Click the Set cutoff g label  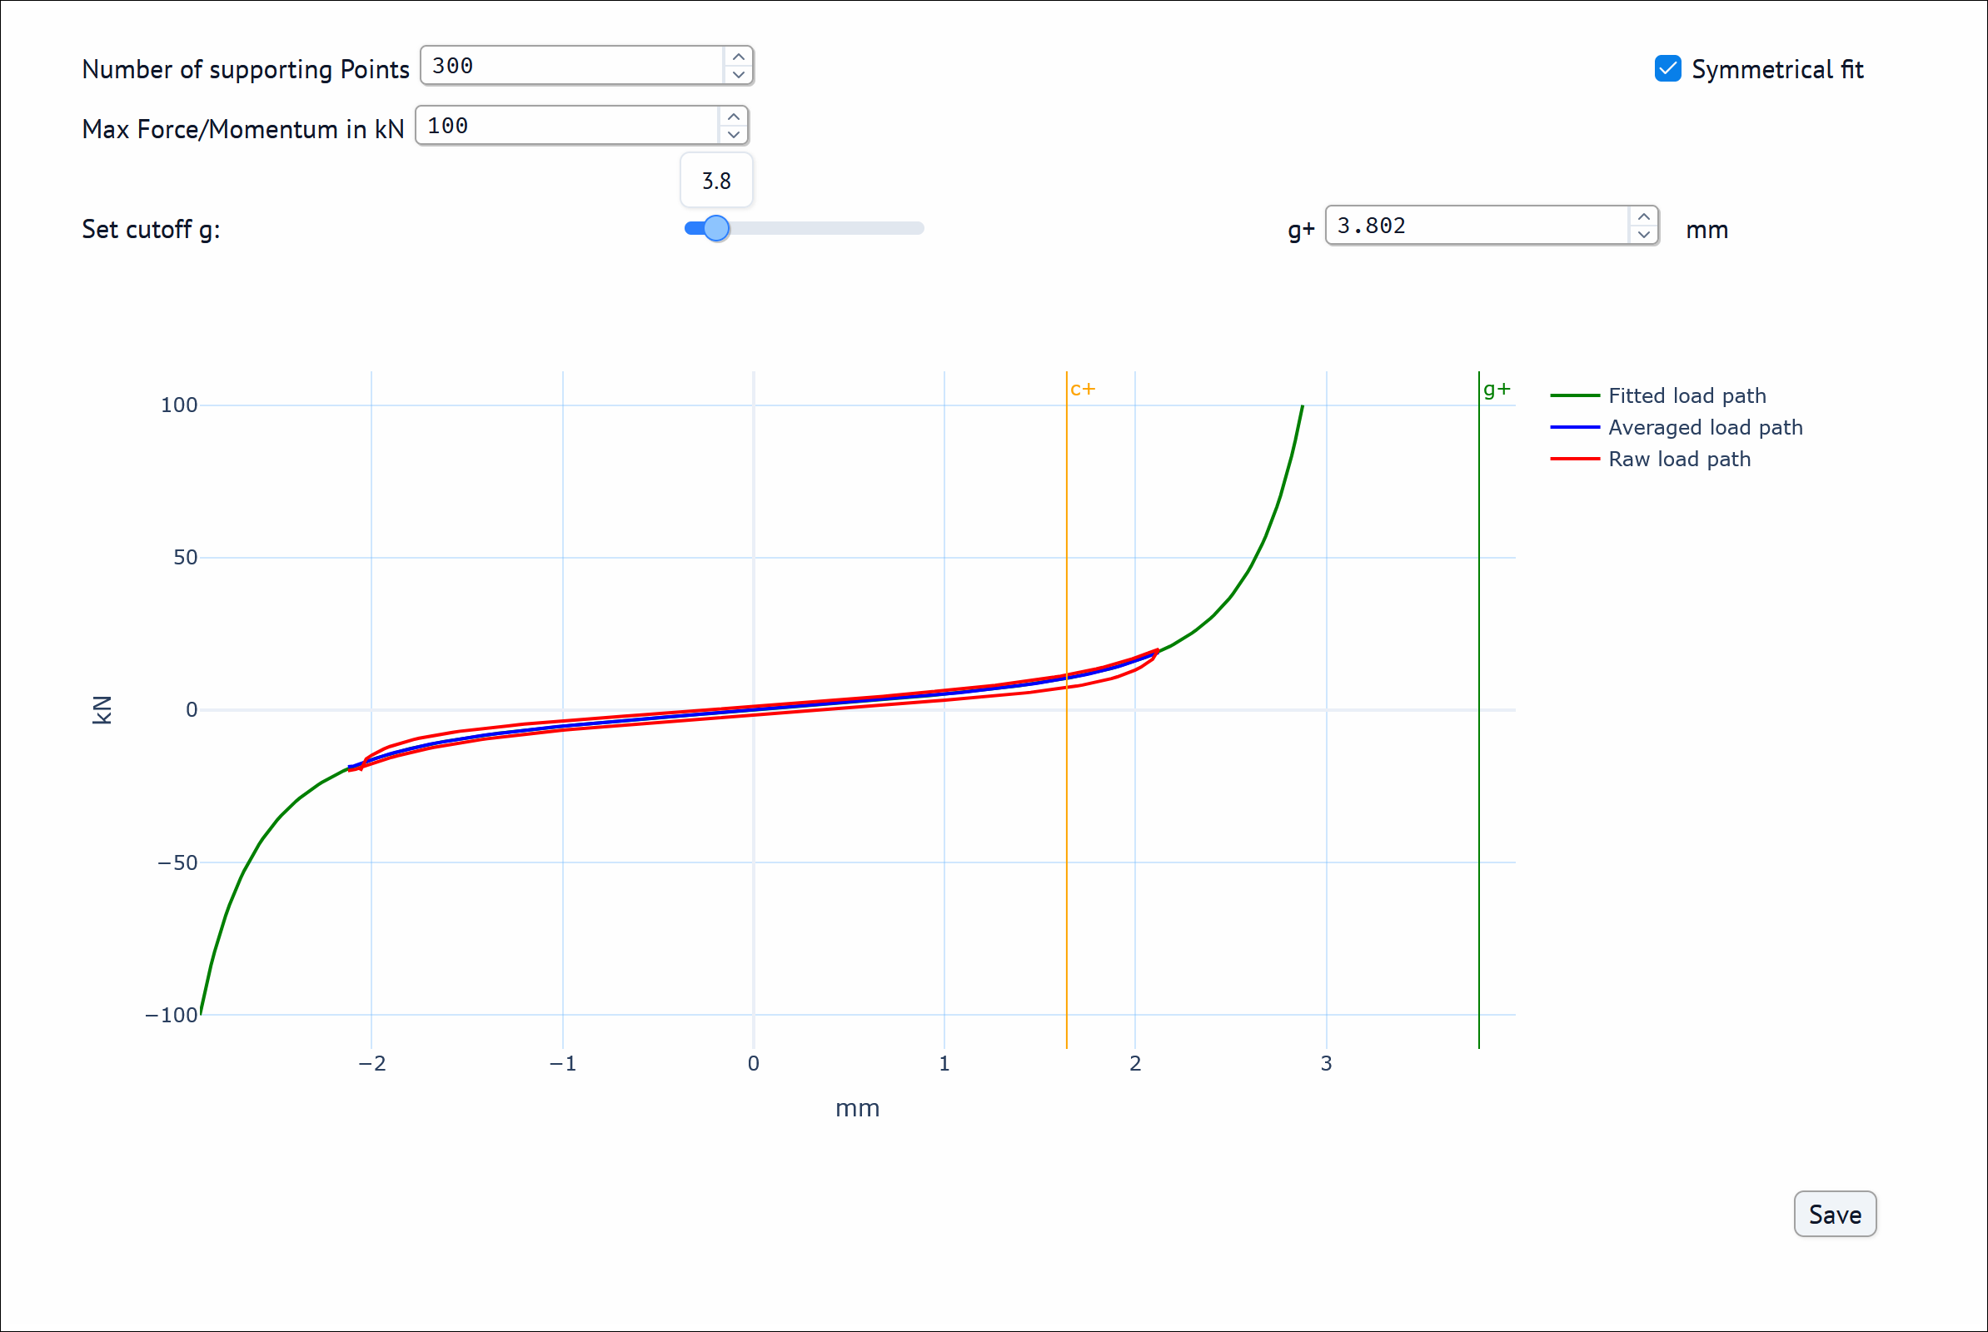[152, 230]
